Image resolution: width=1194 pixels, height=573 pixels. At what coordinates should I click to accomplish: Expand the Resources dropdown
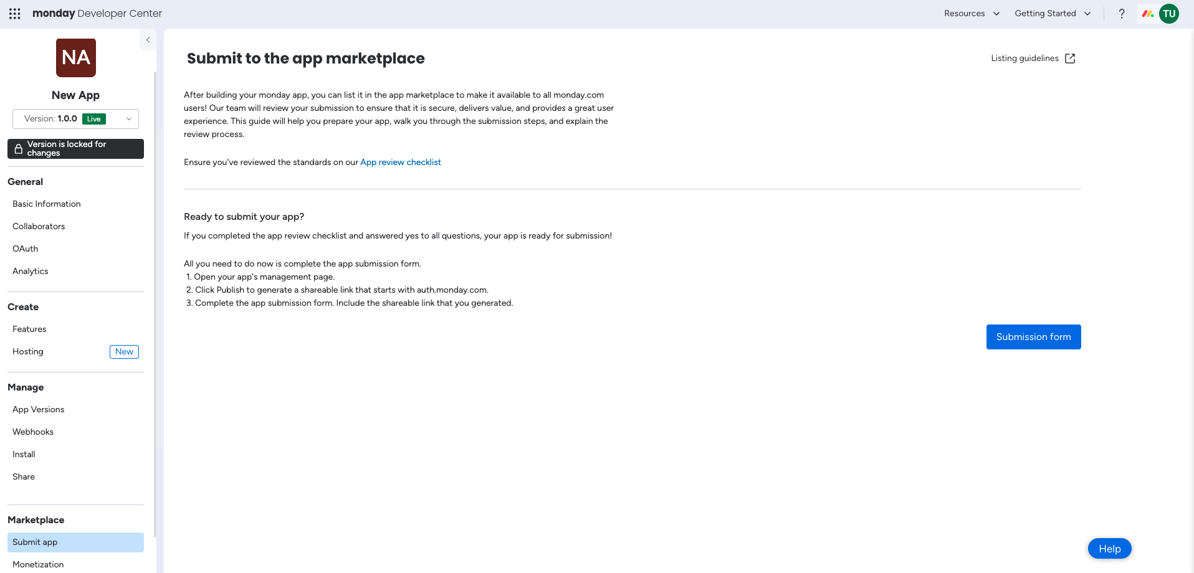pos(972,14)
